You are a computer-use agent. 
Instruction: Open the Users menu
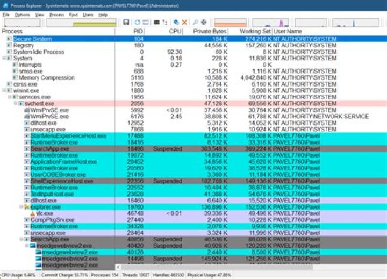[88, 15]
